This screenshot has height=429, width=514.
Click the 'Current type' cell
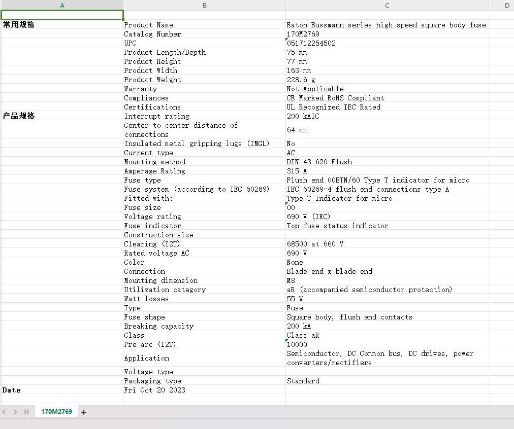[205, 153]
